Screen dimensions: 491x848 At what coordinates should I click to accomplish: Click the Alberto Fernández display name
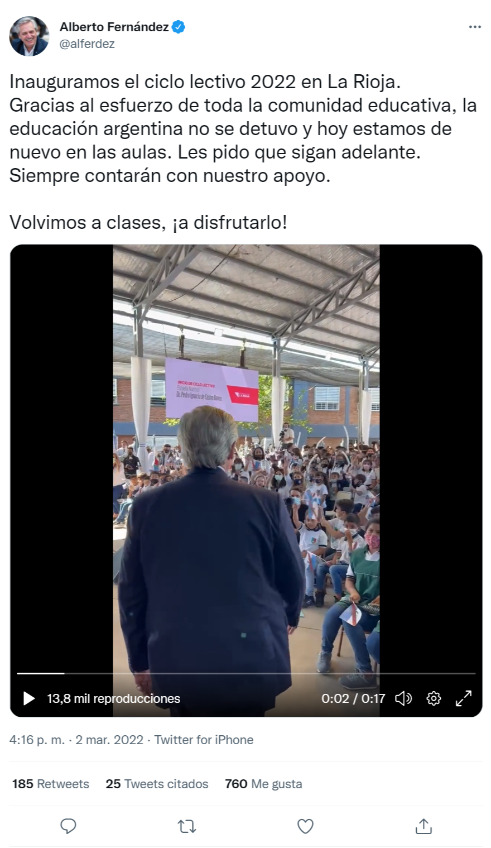(x=114, y=27)
